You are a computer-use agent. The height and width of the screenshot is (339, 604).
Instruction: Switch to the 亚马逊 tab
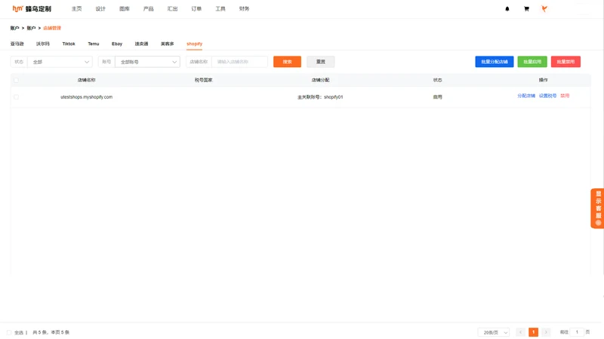point(17,44)
